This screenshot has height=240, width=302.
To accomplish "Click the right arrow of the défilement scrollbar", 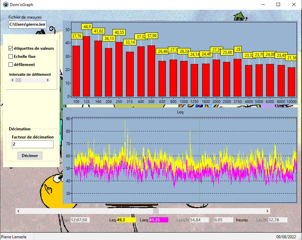I will pyautogui.click(x=48, y=80).
